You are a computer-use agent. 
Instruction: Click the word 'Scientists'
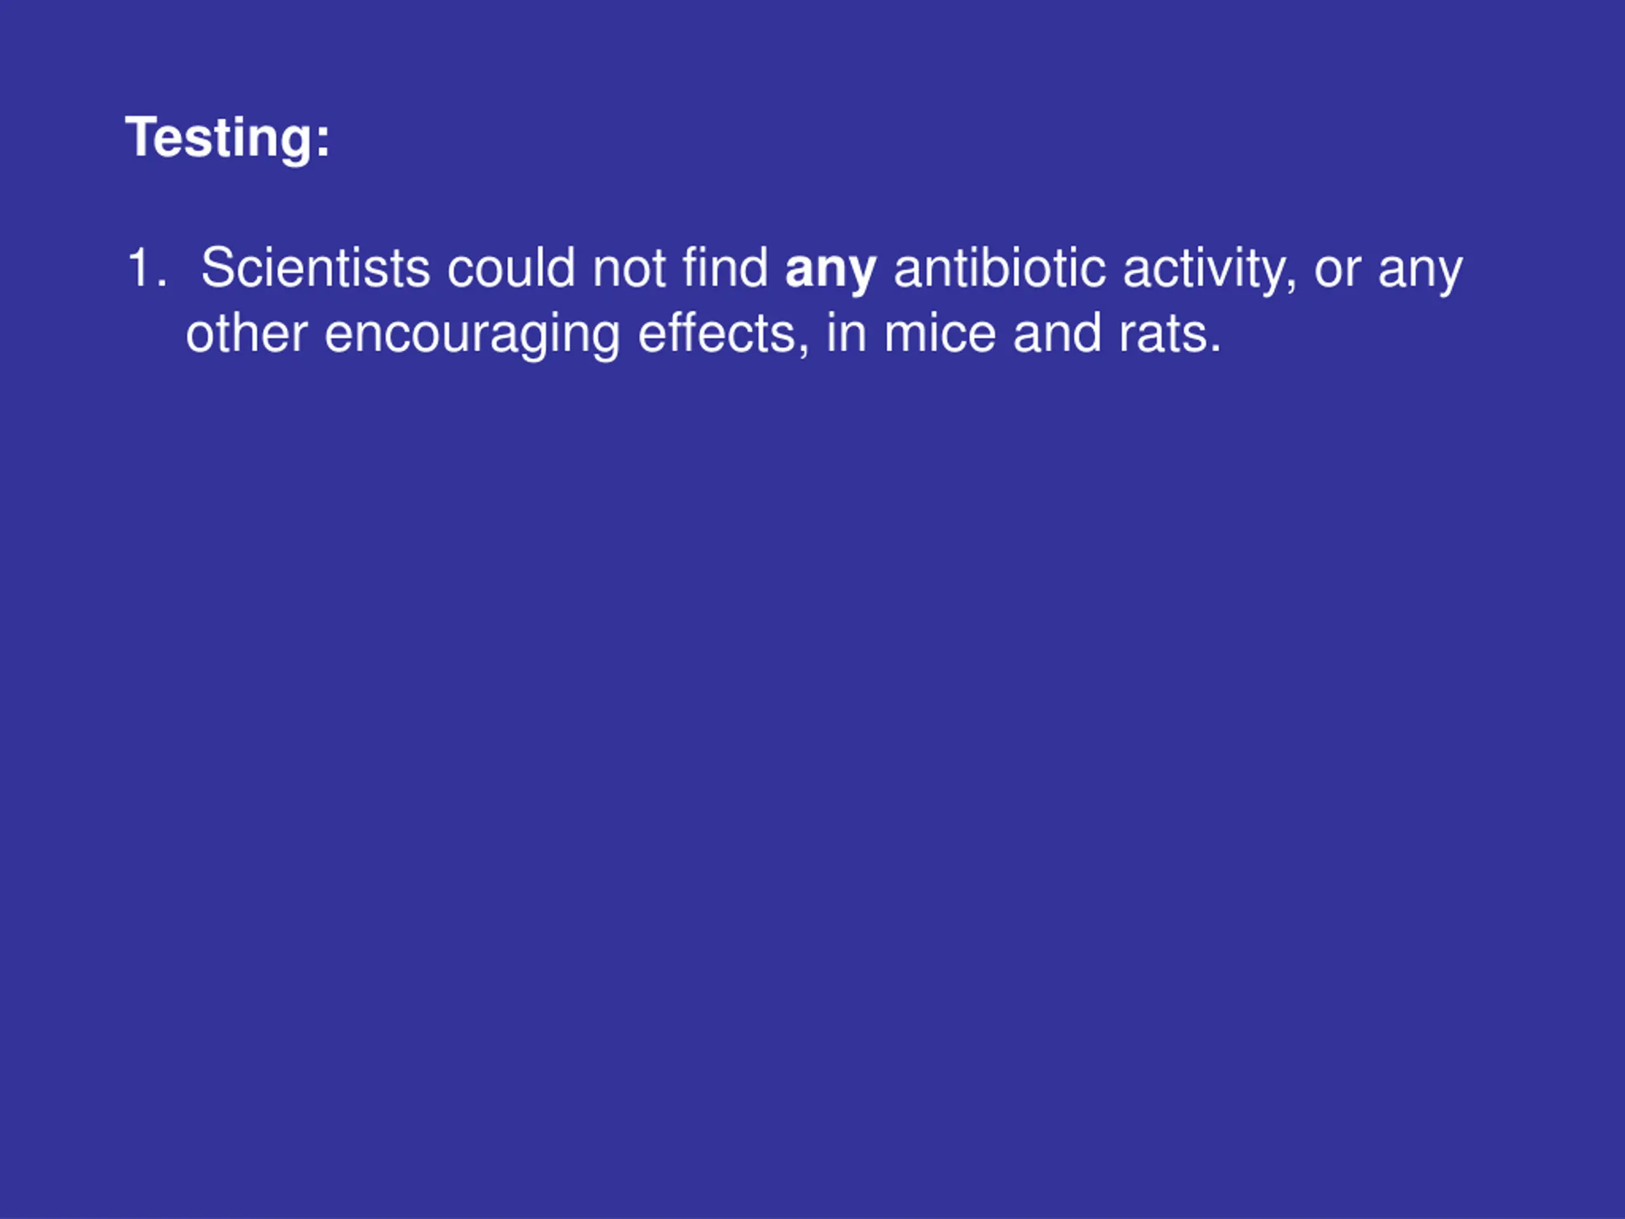(316, 267)
